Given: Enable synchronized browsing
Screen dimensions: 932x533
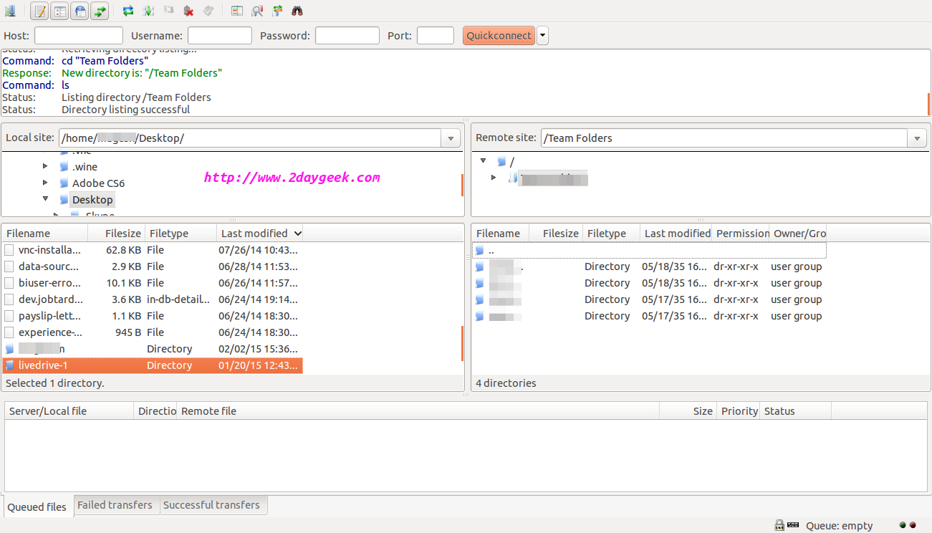Looking at the screenshot, I should pos(277,11).
